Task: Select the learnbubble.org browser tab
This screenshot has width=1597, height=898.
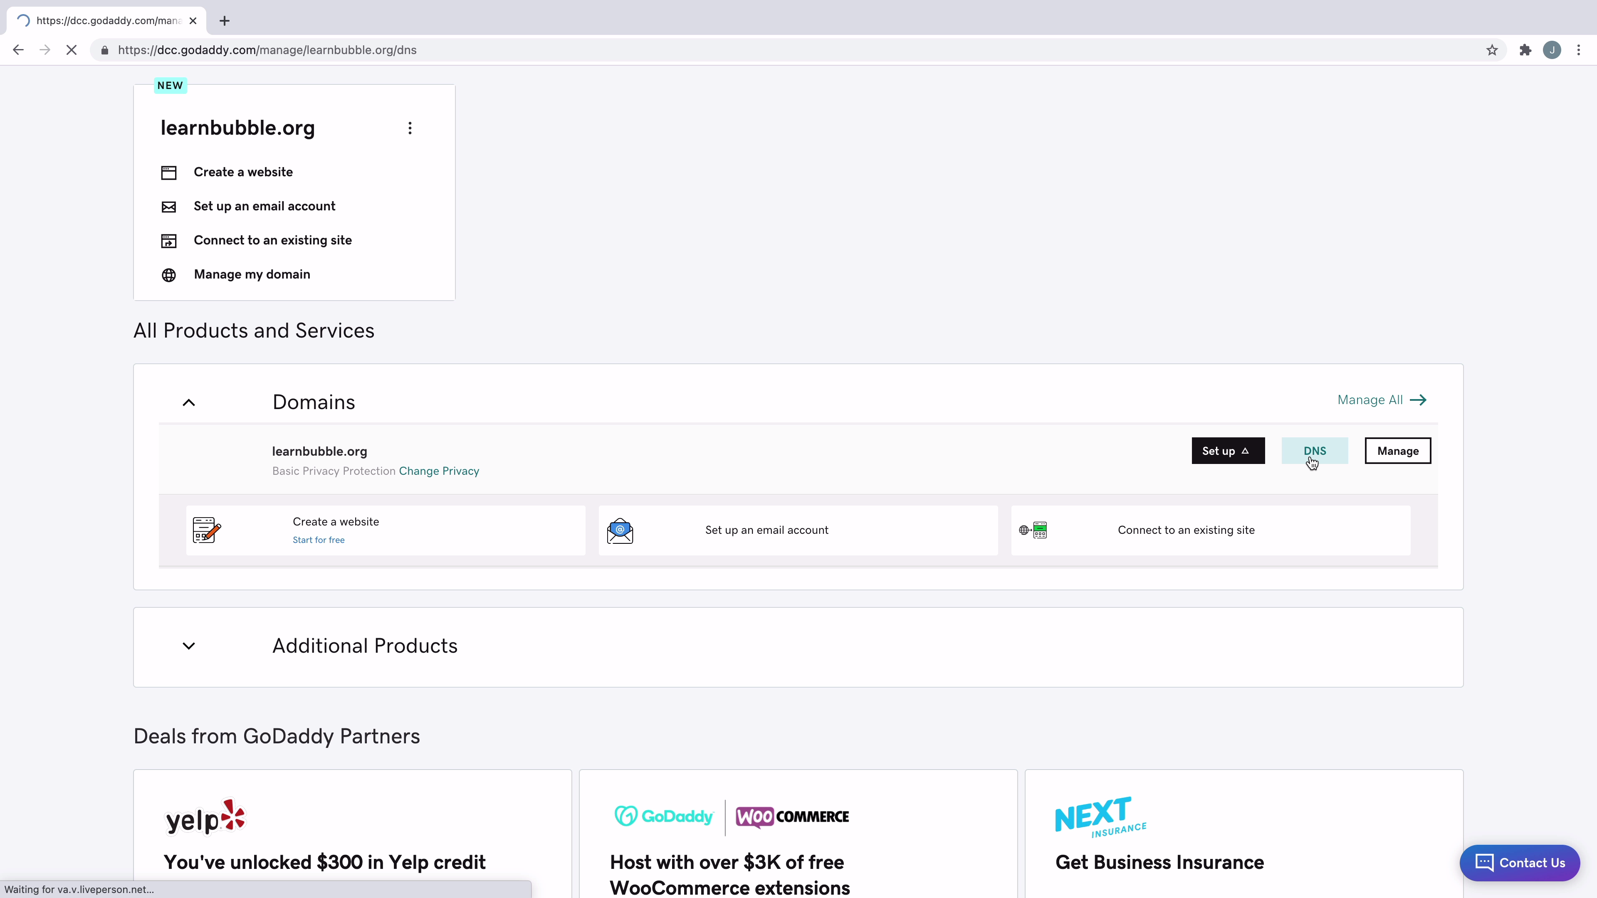Action: coord(99,20)
